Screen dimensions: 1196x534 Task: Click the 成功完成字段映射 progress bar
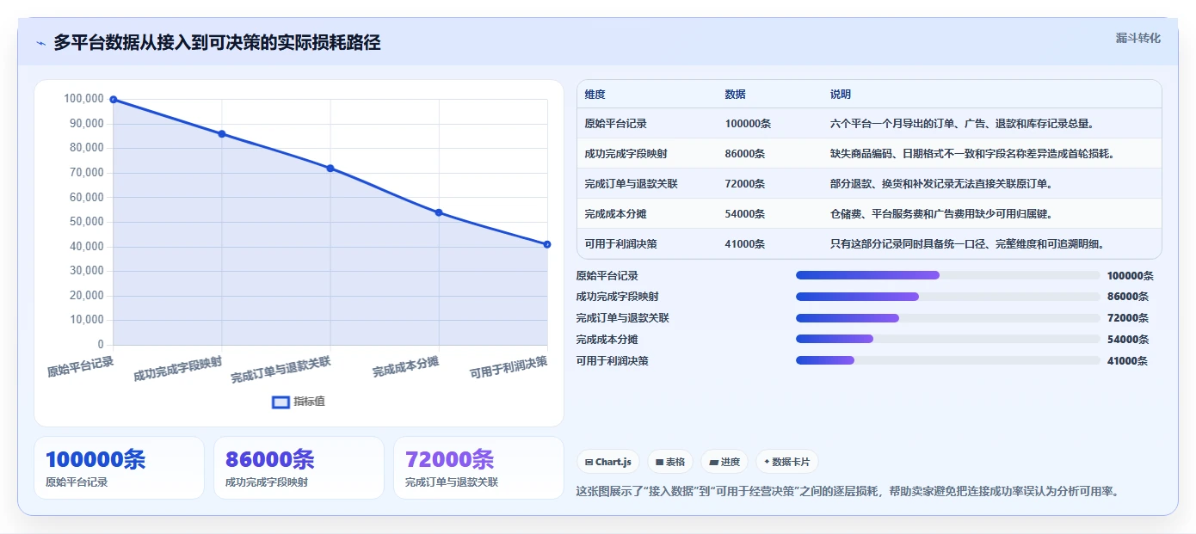click(948, 297)
